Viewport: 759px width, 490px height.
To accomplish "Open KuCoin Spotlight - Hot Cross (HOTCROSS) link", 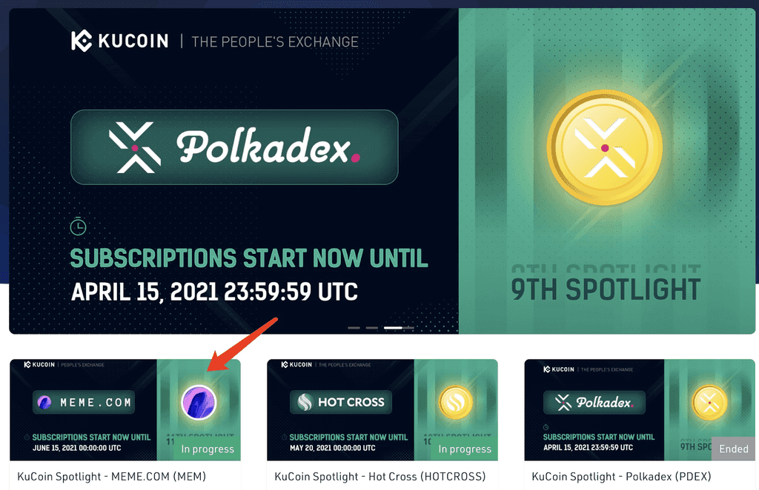I will [380, 477].
